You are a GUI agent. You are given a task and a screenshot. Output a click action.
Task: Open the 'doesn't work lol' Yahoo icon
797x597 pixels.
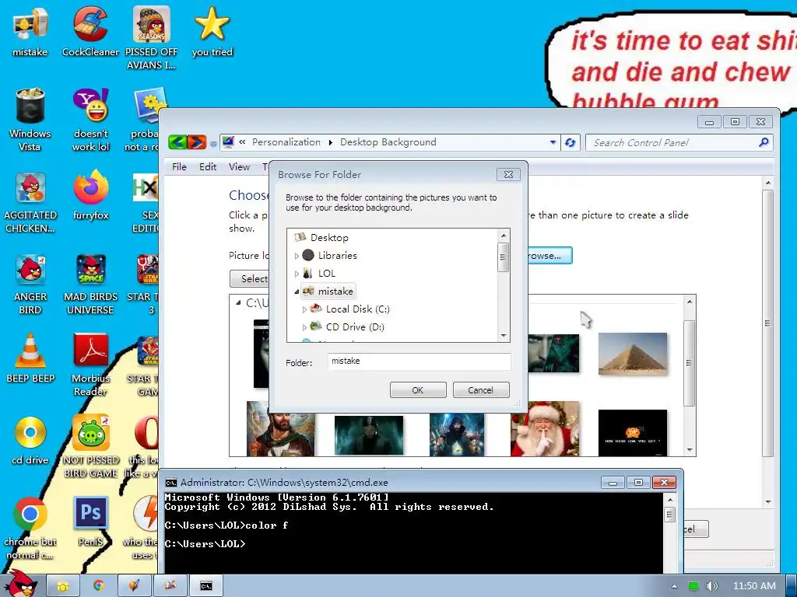coord(90,120)
